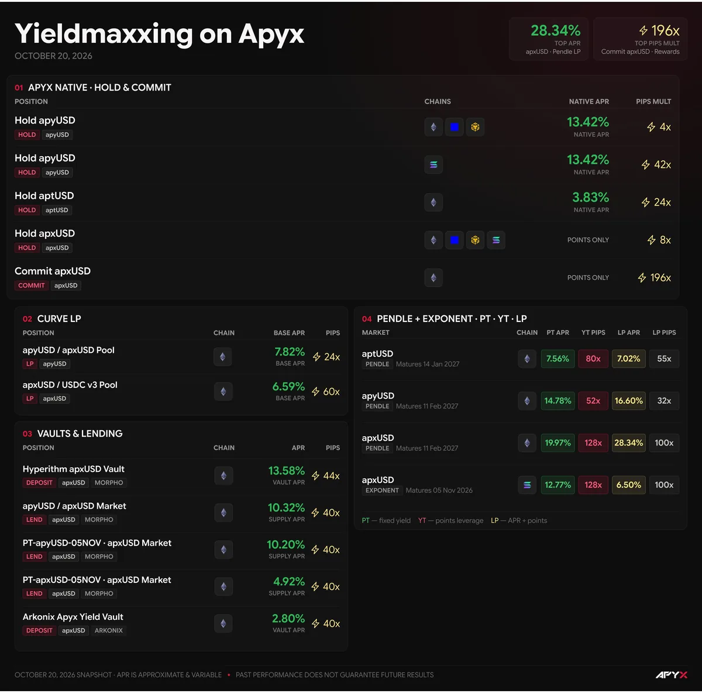Screen dimensions: 702x693
Task: Click 19.97% PT APR for apxUSD Pendle
Action: 558,443
